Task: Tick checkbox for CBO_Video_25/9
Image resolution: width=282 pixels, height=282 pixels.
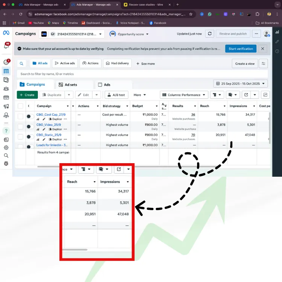Action: tap(20, 127)
